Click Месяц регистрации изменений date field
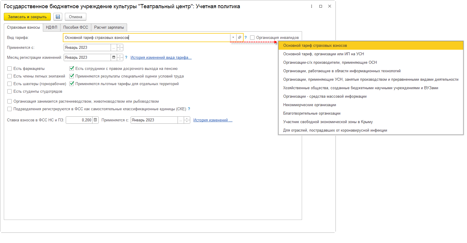This screenshot has width=467, height=243. (87, 57)
